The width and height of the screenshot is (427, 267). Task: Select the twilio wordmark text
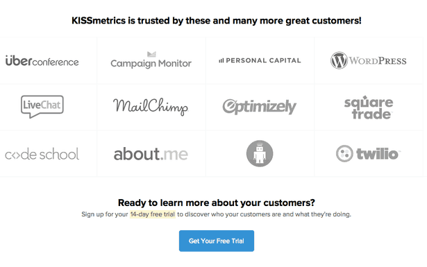378,154
